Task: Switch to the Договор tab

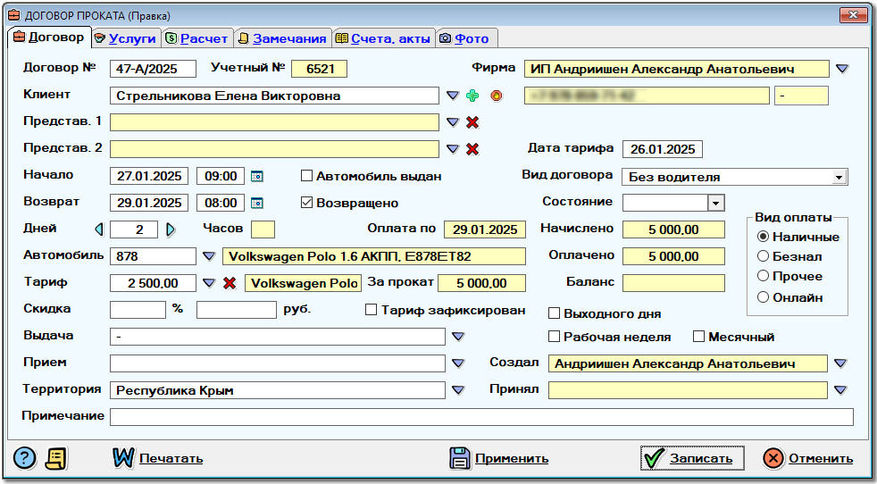Action: [49, 38]
